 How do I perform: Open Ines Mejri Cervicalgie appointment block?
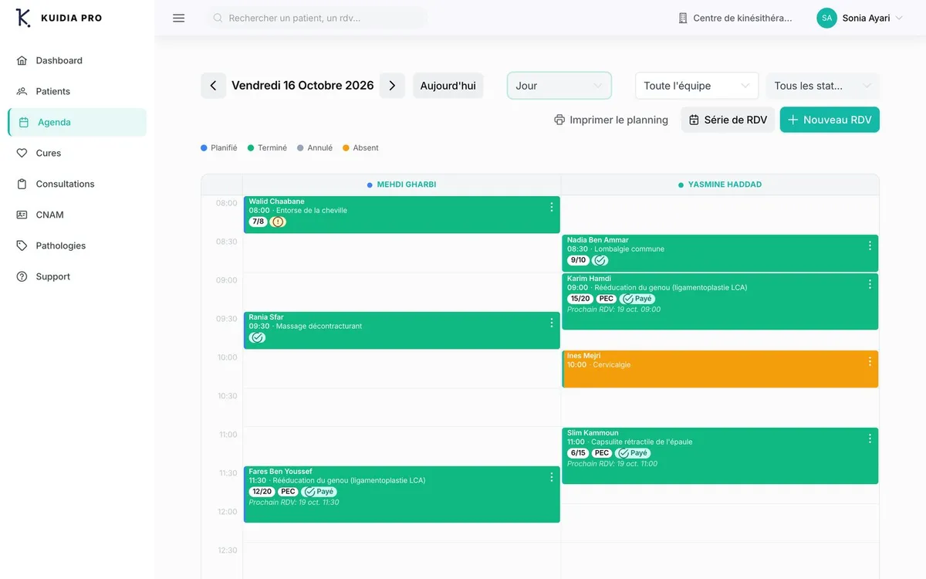point(720,369)
